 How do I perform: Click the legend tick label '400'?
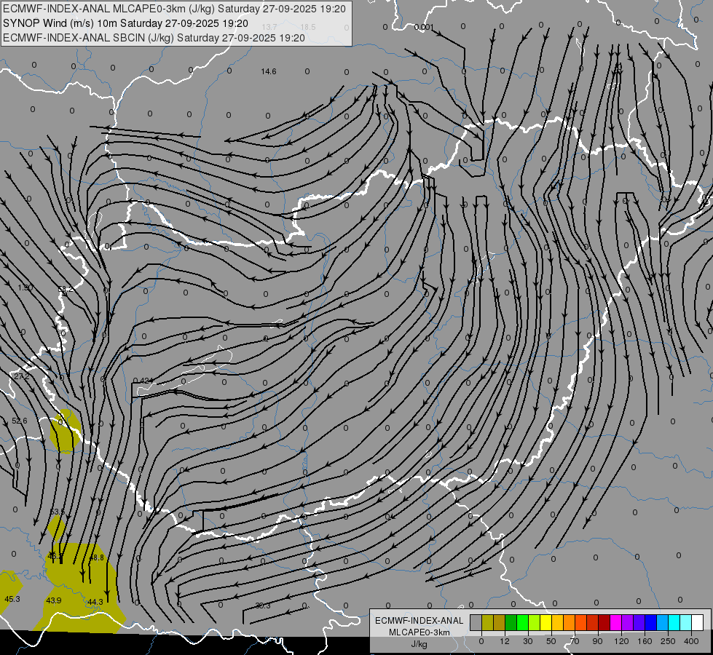coord(691,641)
